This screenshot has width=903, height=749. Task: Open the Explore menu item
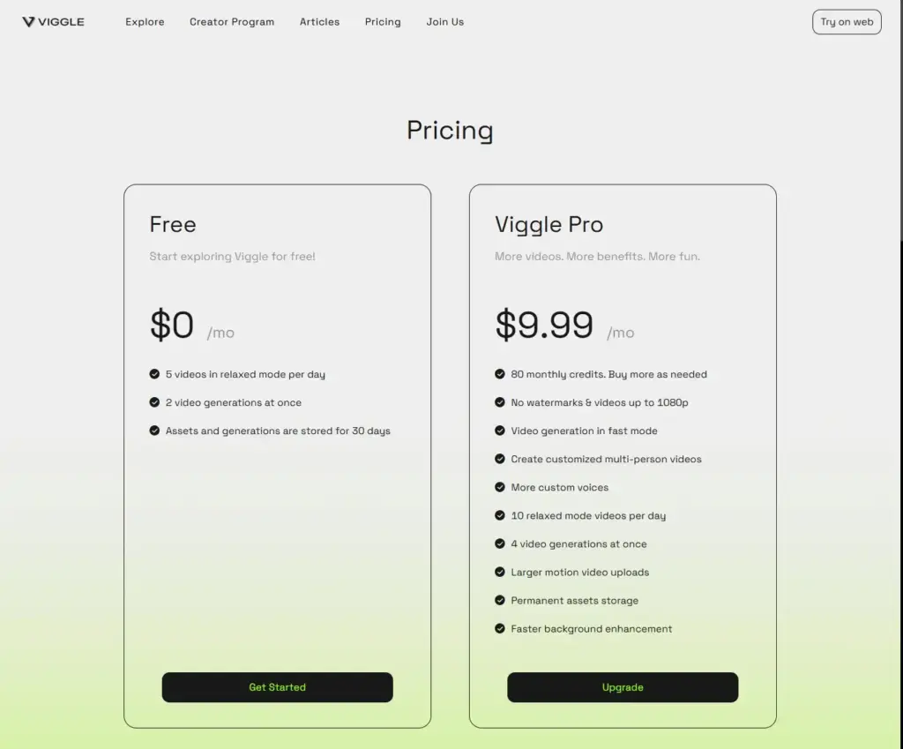pyautogui.click(x=145, y=22)
